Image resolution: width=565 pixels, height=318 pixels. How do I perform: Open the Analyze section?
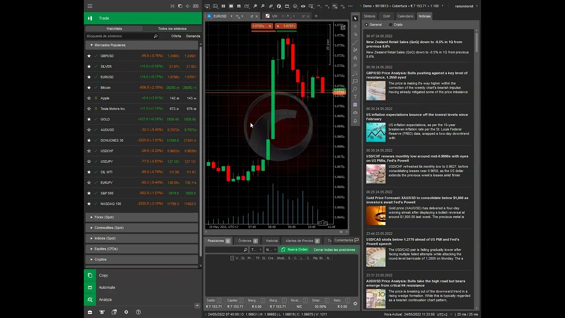pos(142,299)
